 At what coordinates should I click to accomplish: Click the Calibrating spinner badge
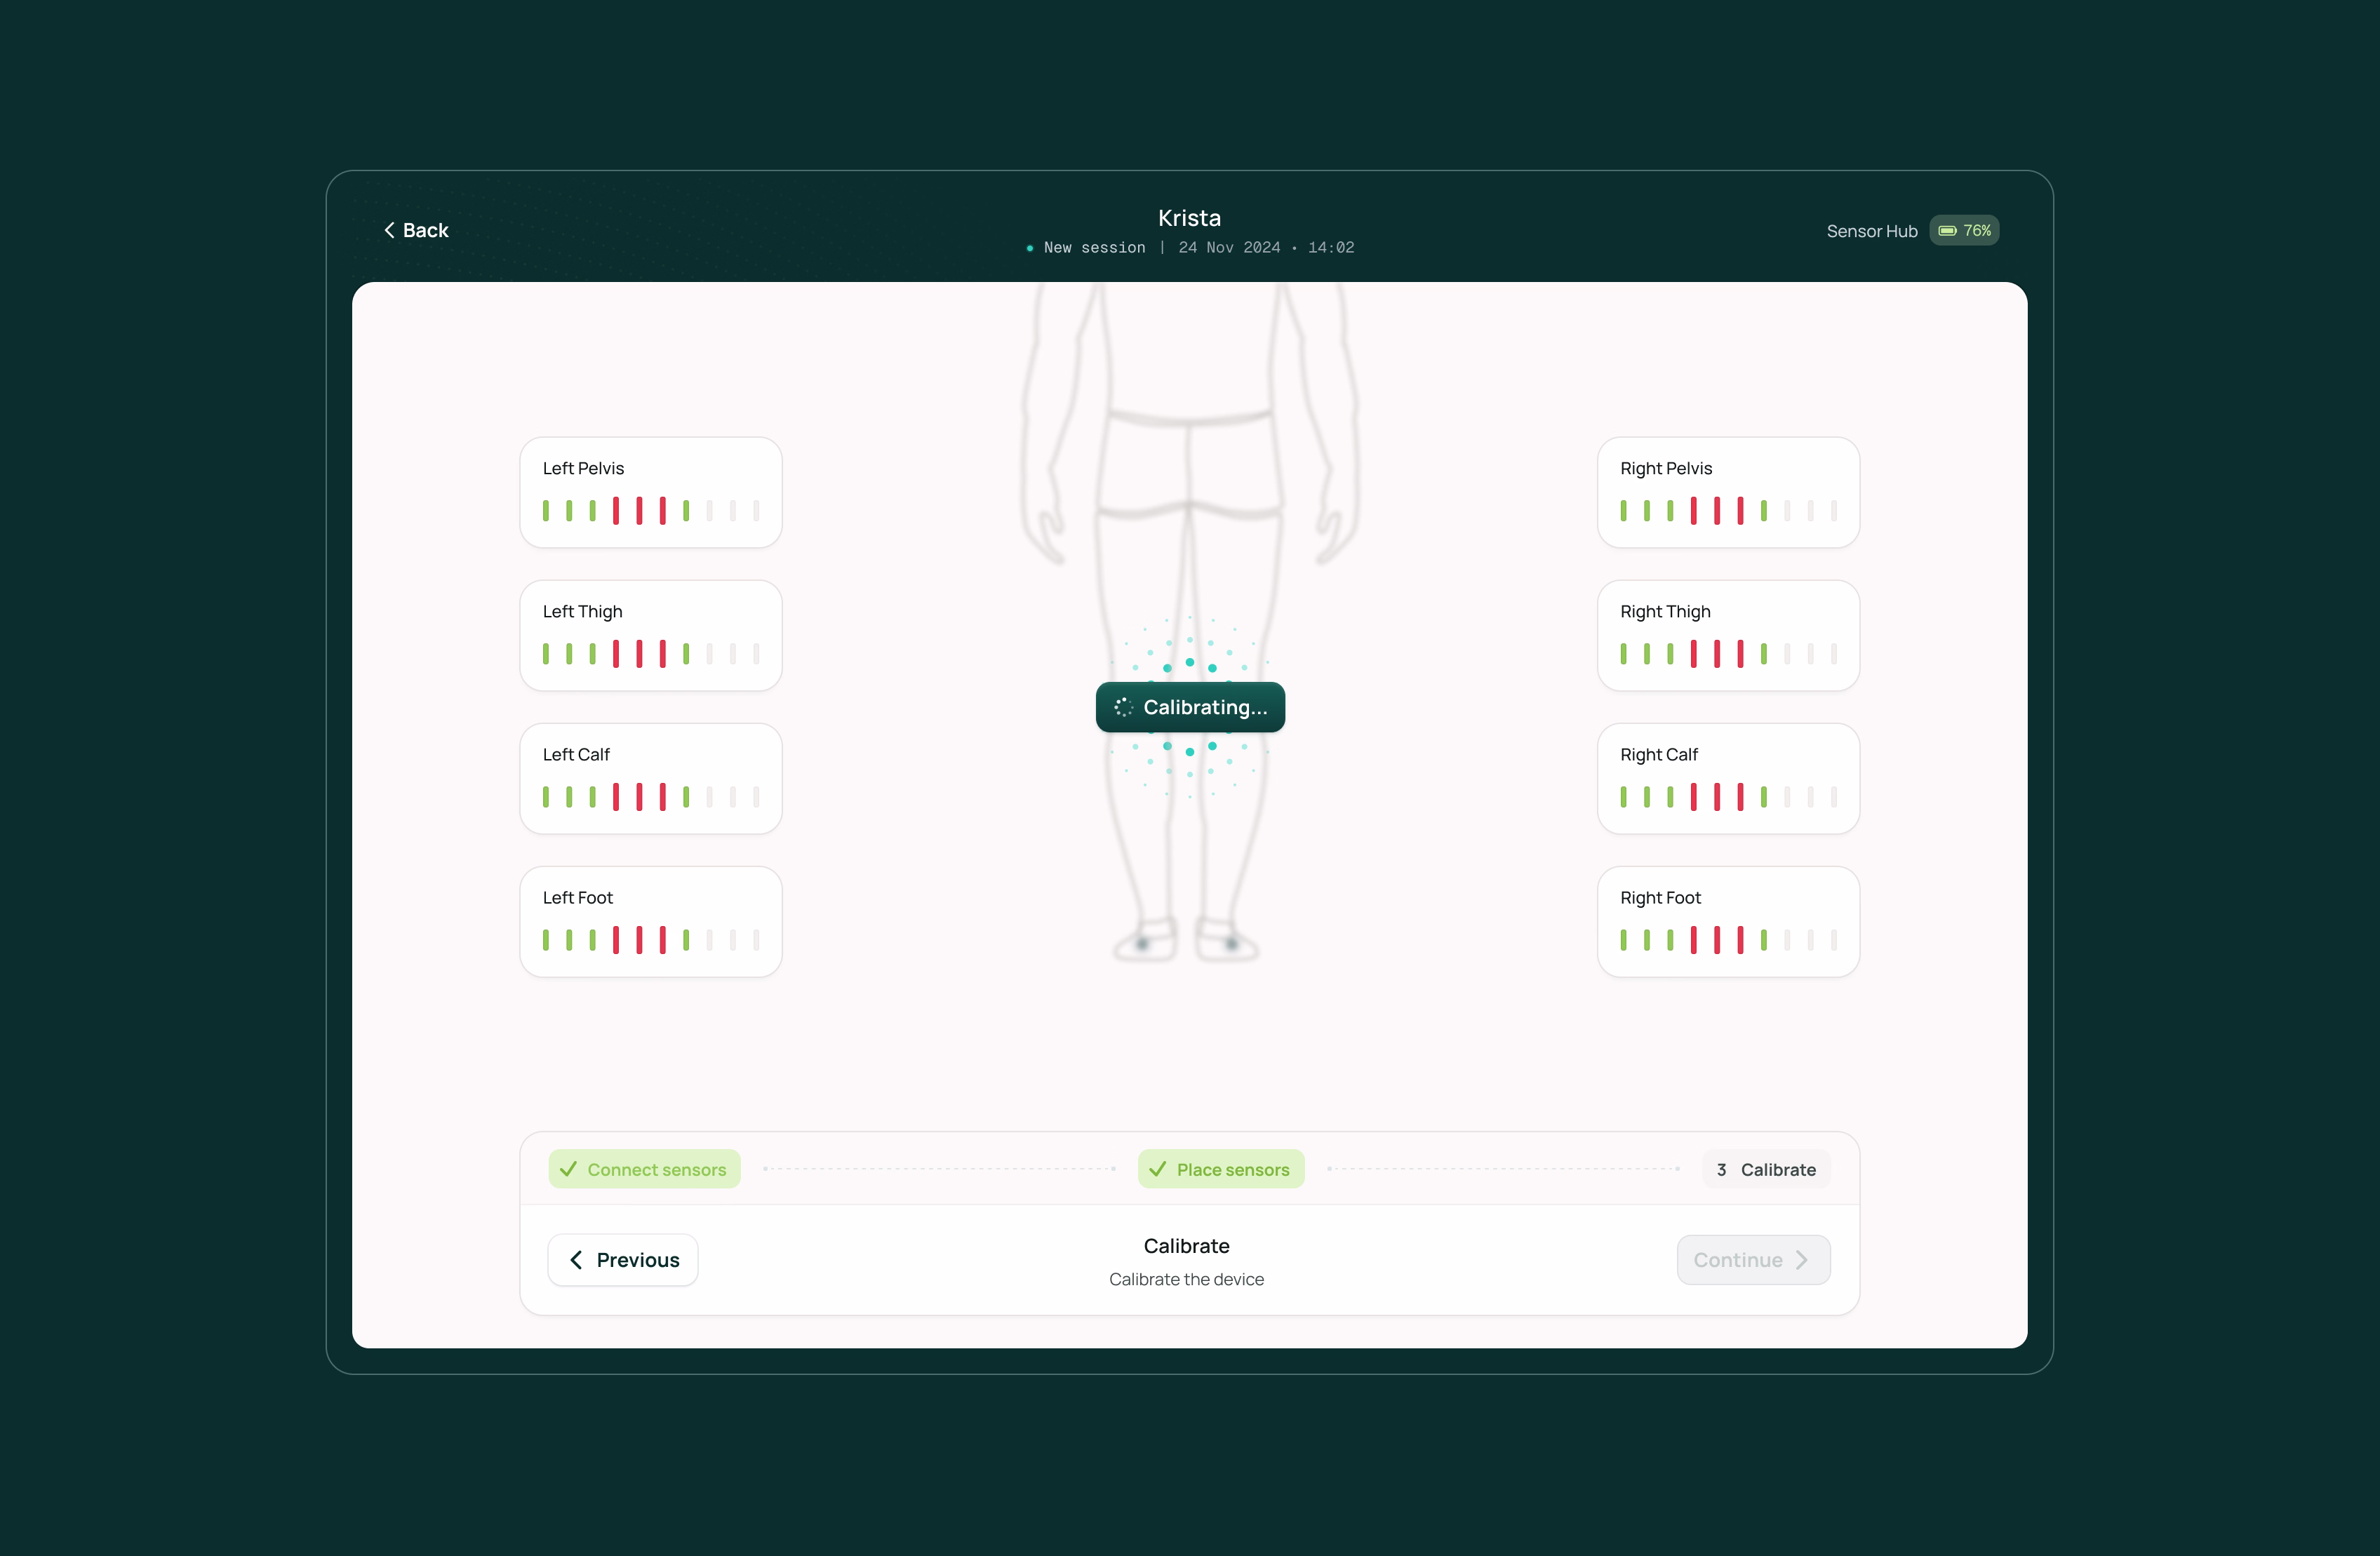[x=1188, y=707]
